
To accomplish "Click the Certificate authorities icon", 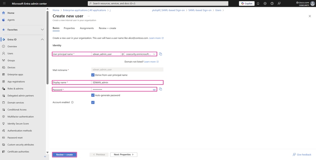I will (x=3, y=152).
